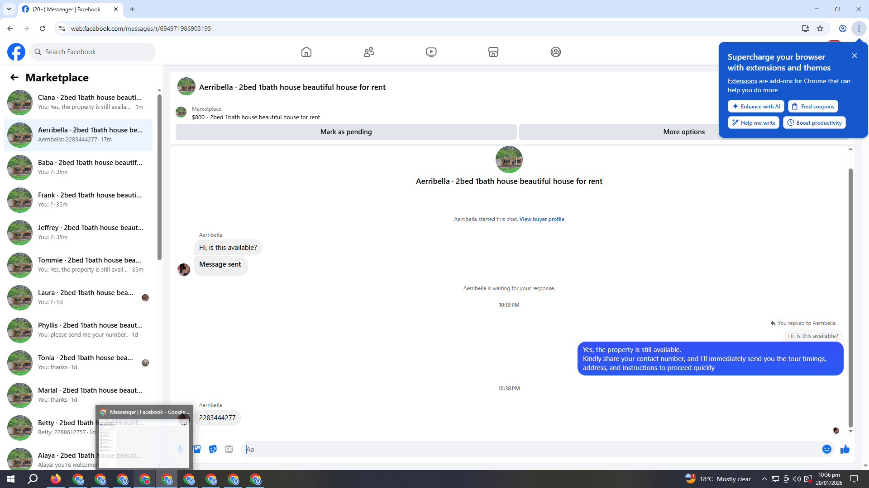Go back using the Marketplace back arrow
869x488 pixels.
tap(14, 78)
